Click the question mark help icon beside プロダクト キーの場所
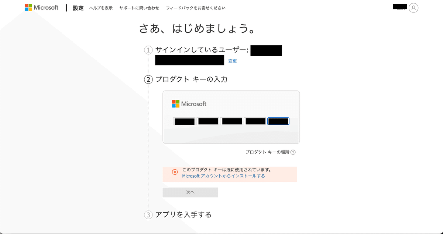The image size is (443, 234). (293, 152)
